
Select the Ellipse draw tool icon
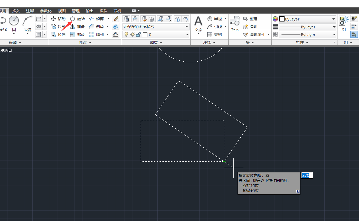[39, 27]
